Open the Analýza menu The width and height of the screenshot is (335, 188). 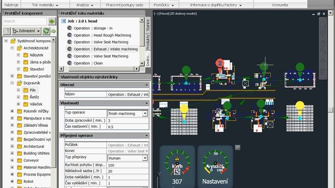coord(85,5)
